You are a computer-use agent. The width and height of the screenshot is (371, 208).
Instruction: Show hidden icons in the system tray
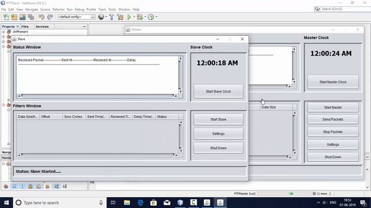click(x=318, y=203)
